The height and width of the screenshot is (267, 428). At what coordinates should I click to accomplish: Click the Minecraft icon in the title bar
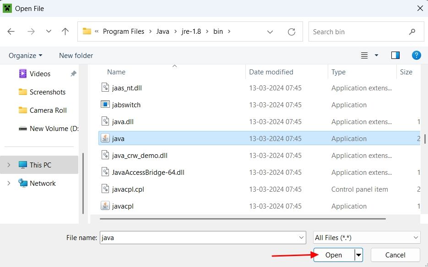pos(7,8)
